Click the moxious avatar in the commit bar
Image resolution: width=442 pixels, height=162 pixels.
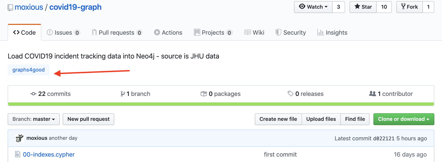coord(20,138)
